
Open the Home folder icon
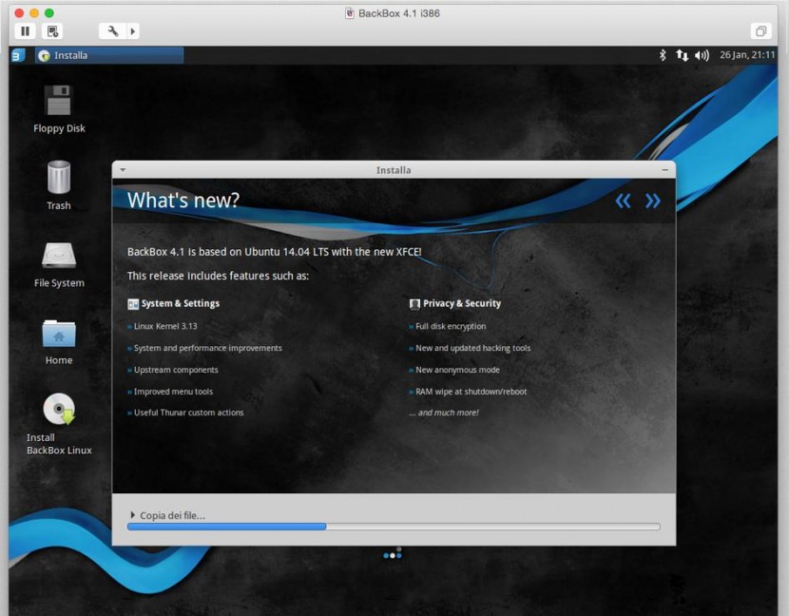[59, 334]
